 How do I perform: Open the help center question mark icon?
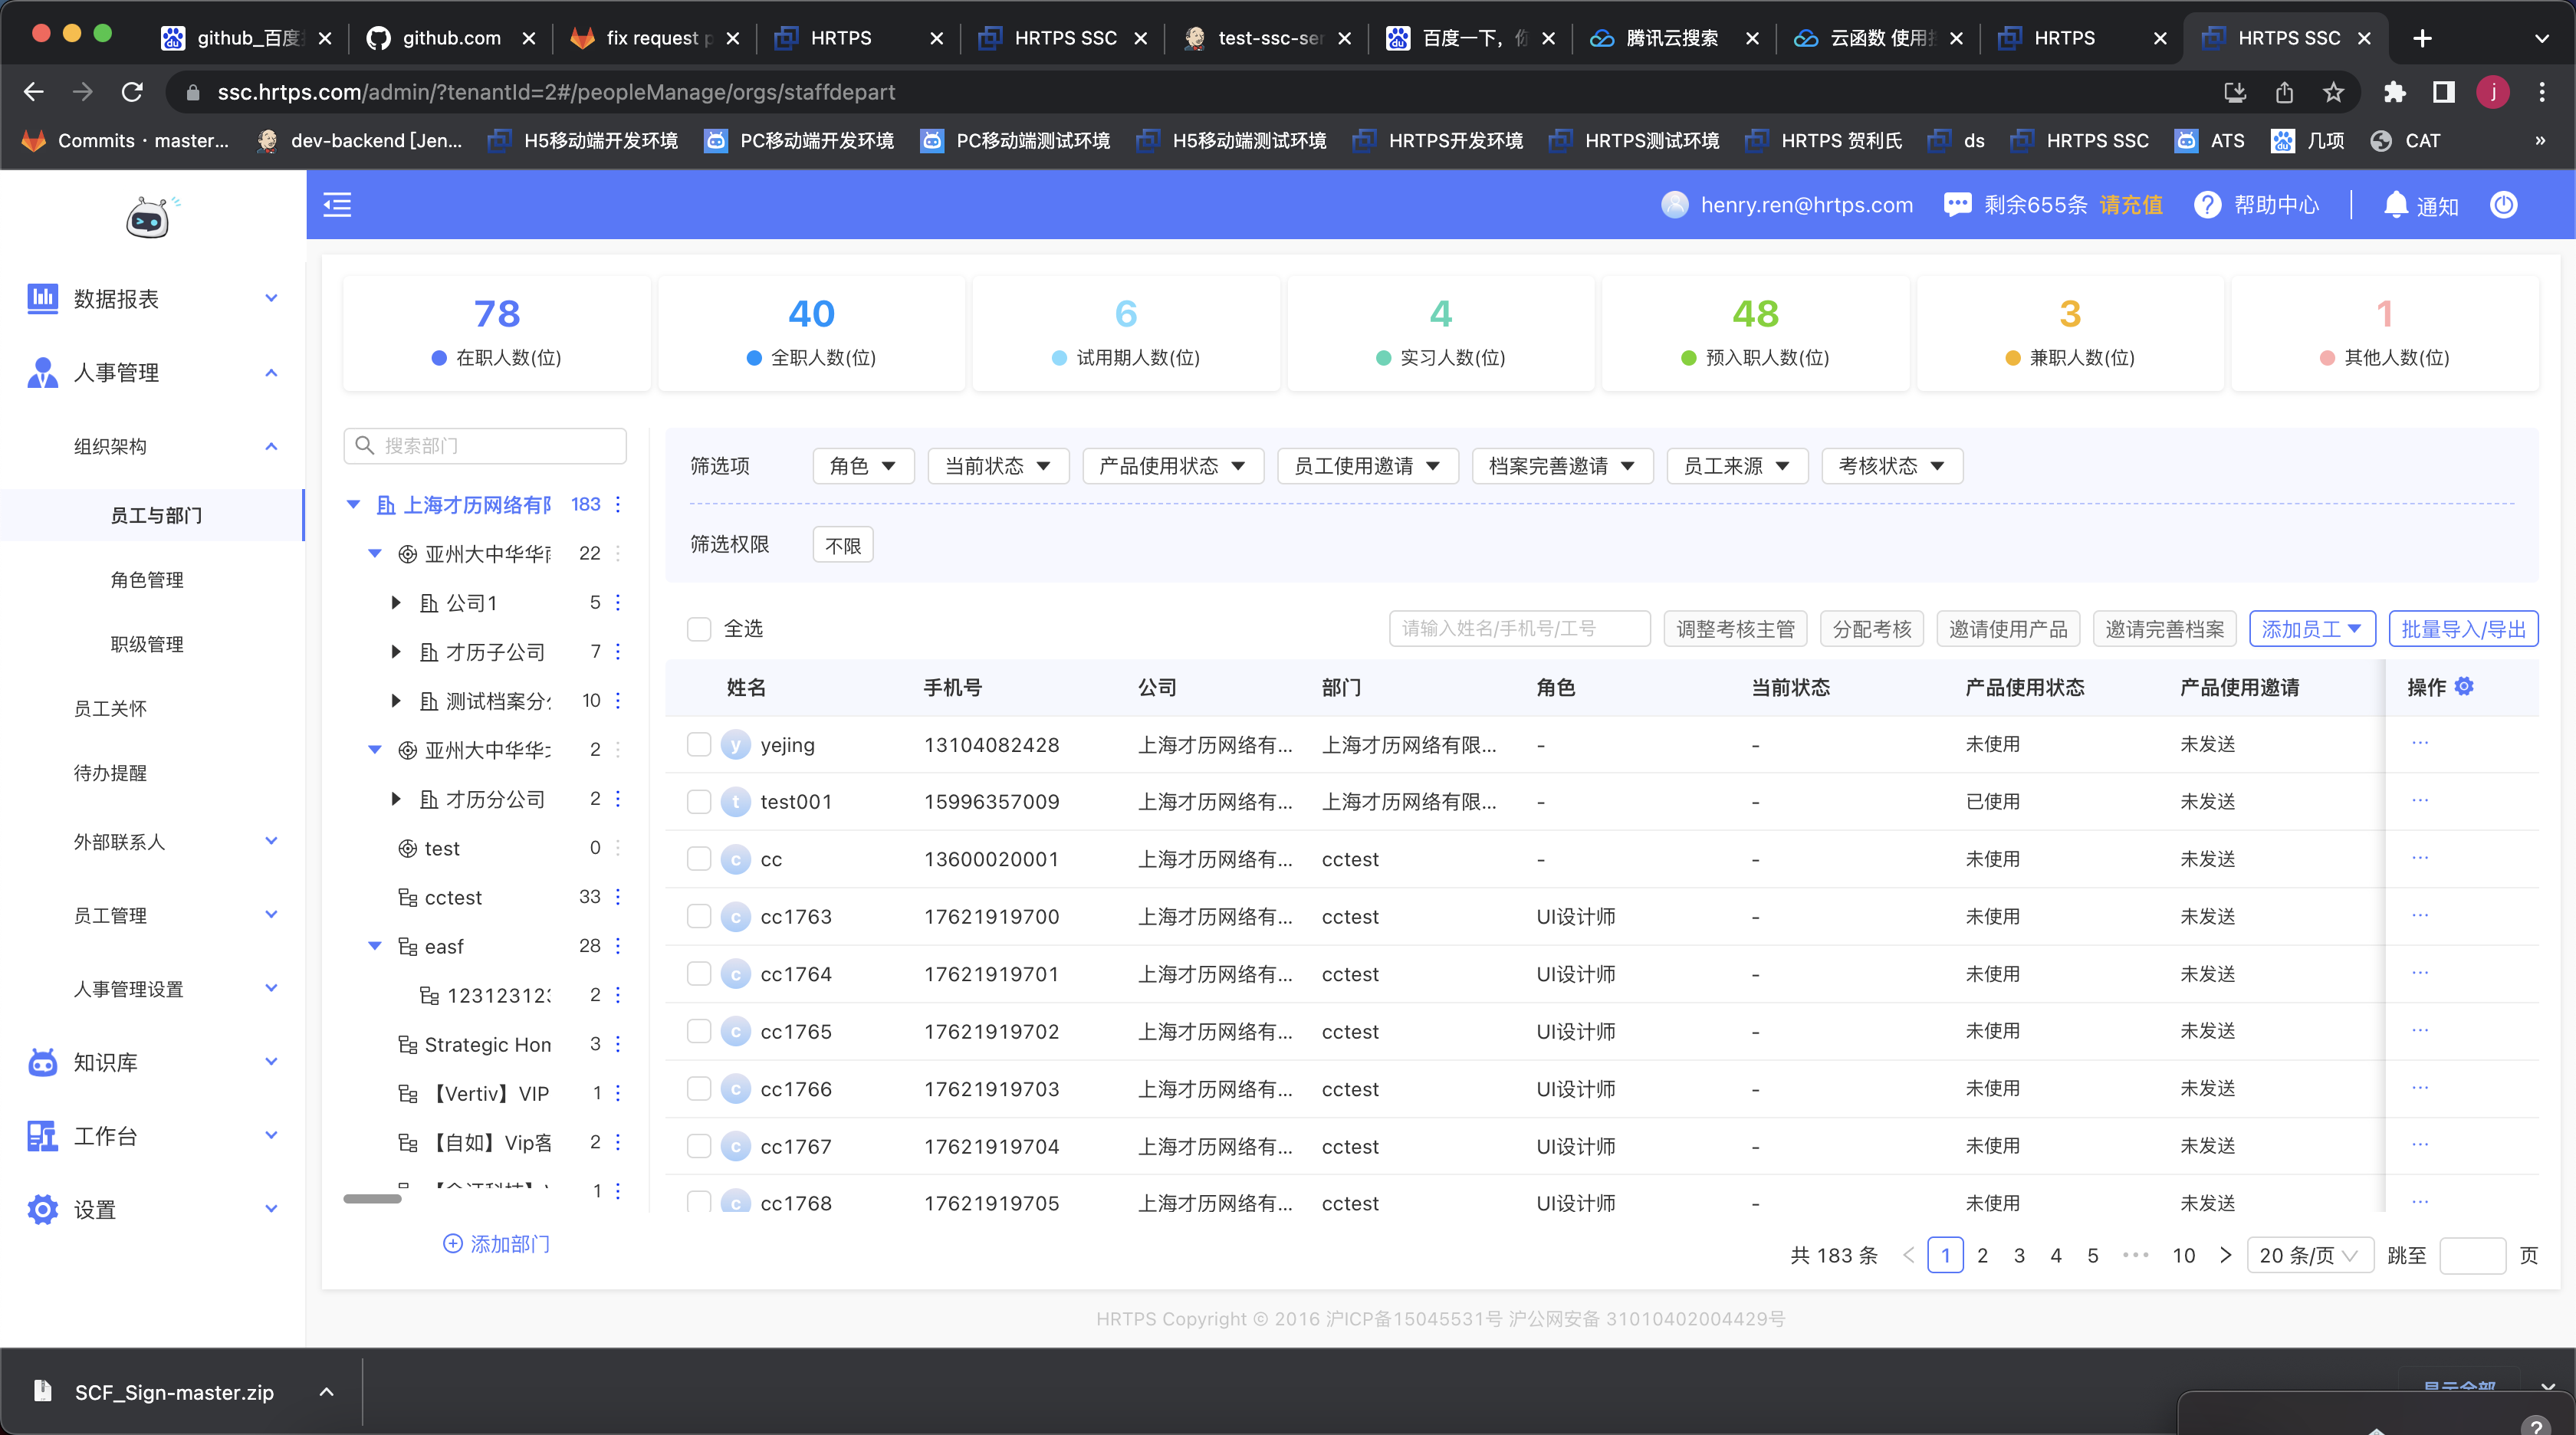(x=2207, y=205)
